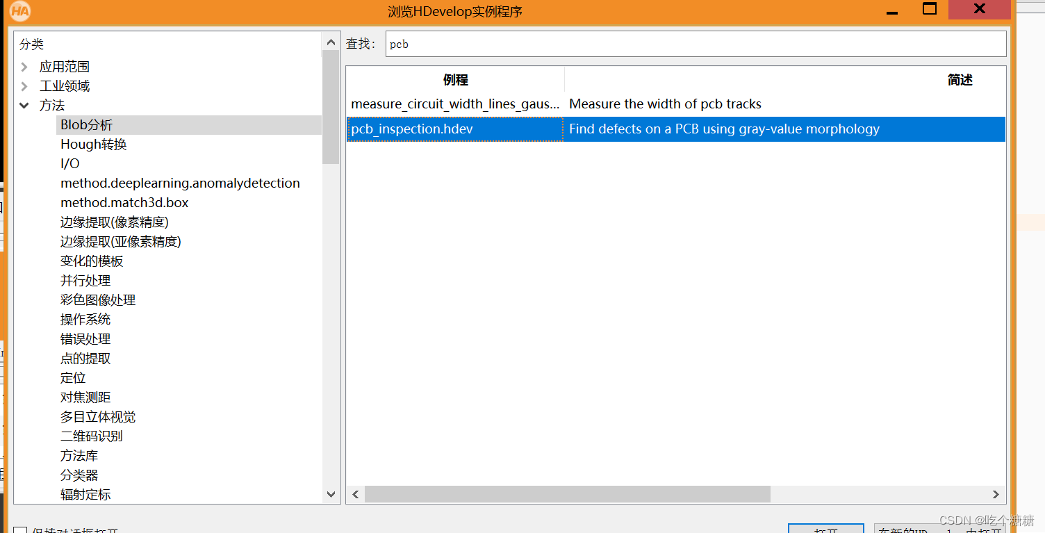Viewport: 1045px width, 533px height.
Task: Select method.match3d.box entry
Action: [x=125, y=203]
